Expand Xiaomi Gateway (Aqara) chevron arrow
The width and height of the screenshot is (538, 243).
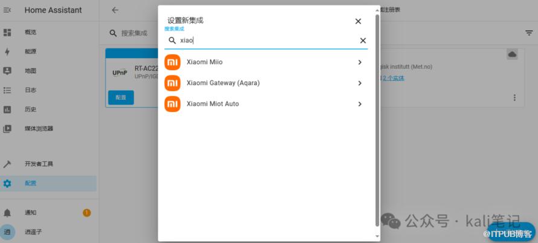pyautogui.click(x=360, y=83)
